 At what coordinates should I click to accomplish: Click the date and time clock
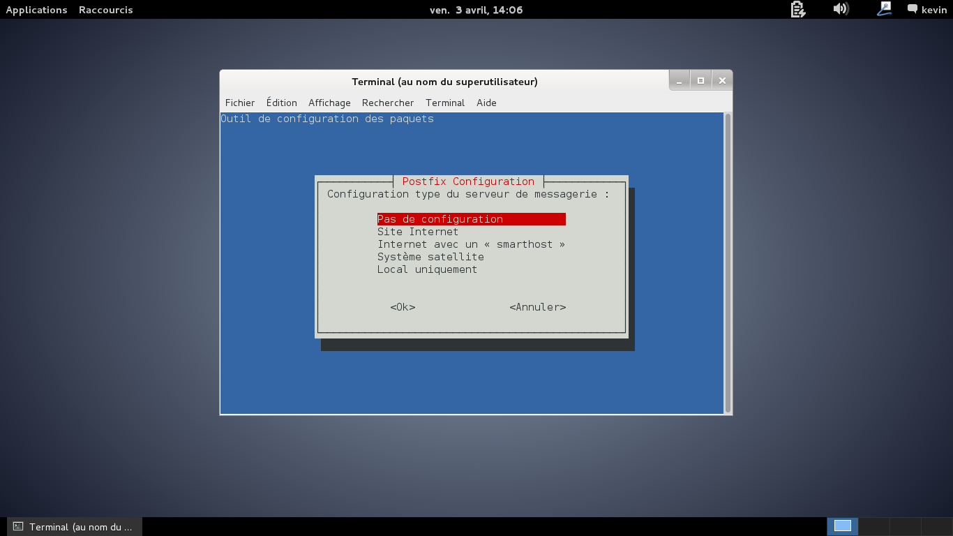point(476,10)
